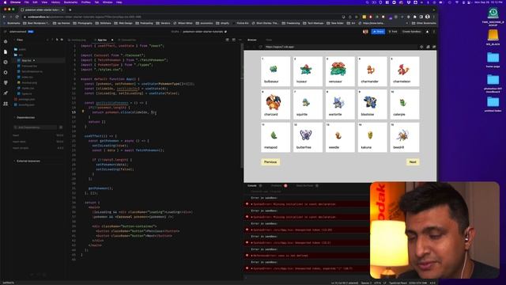Click the Chrome back arrow

point(4,17)
